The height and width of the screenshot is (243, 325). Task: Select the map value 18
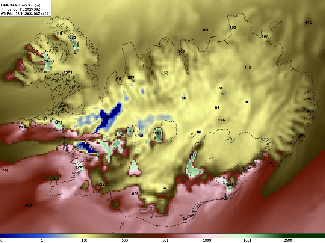click(x=141, y=136)
